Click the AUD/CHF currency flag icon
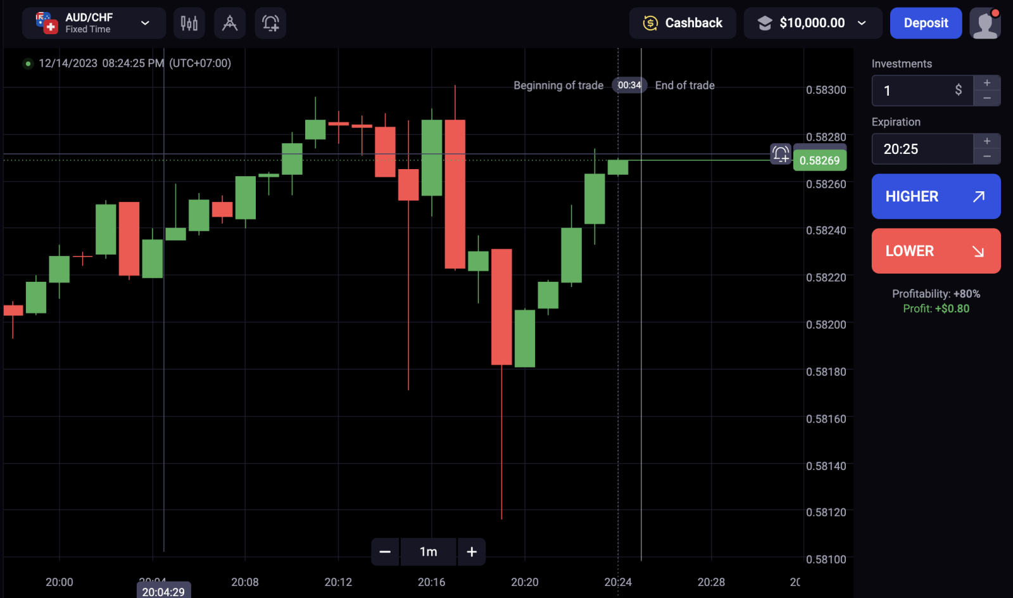 [46, 23]
